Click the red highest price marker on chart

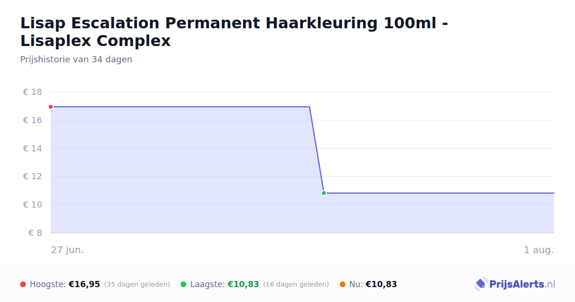pyautogui.click(x=51, y=107)
